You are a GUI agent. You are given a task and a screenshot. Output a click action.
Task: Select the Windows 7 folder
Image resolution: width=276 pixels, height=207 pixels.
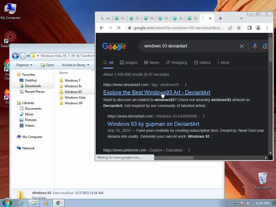point(72,80)
